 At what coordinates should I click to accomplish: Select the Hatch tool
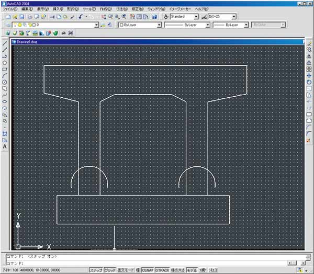5,134
